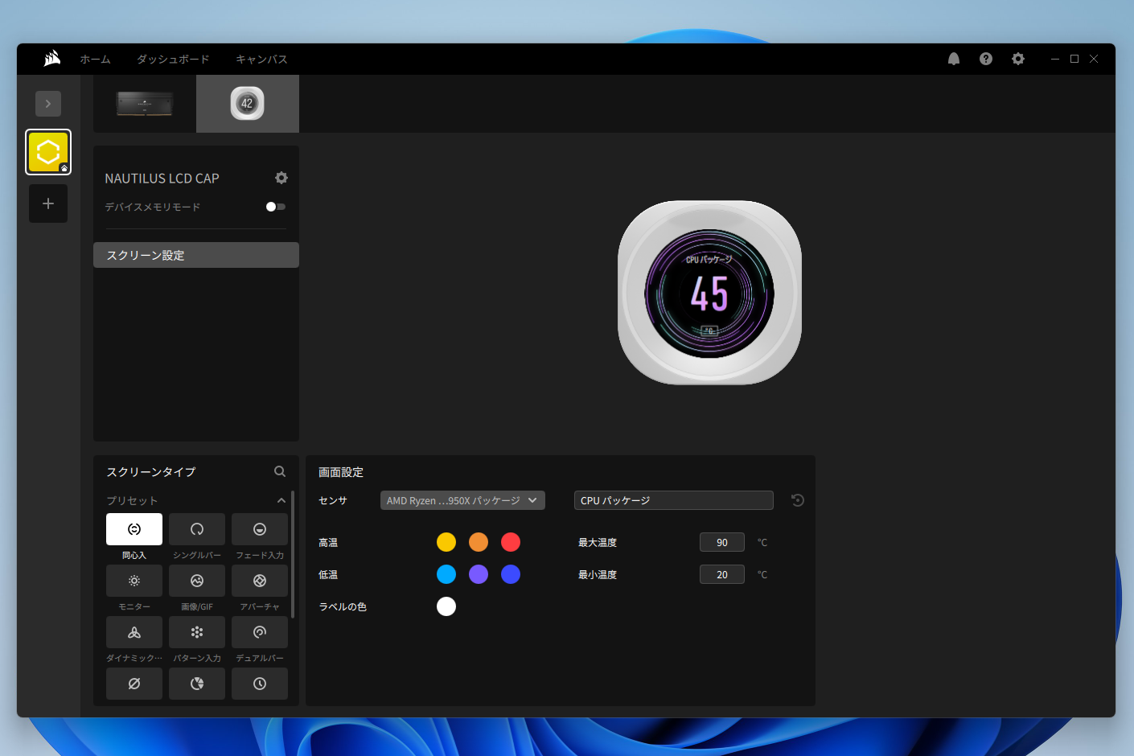The width and height of the screenshot is (1134, 756).
Task: Select the 同心入 preset screen type
Action: pos(134,529)
